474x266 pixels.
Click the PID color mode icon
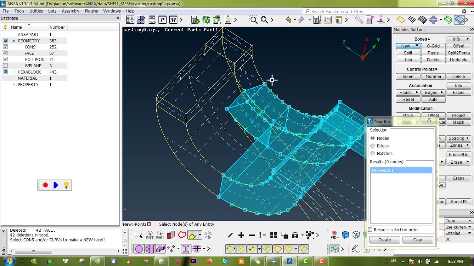tap(334, 235)
